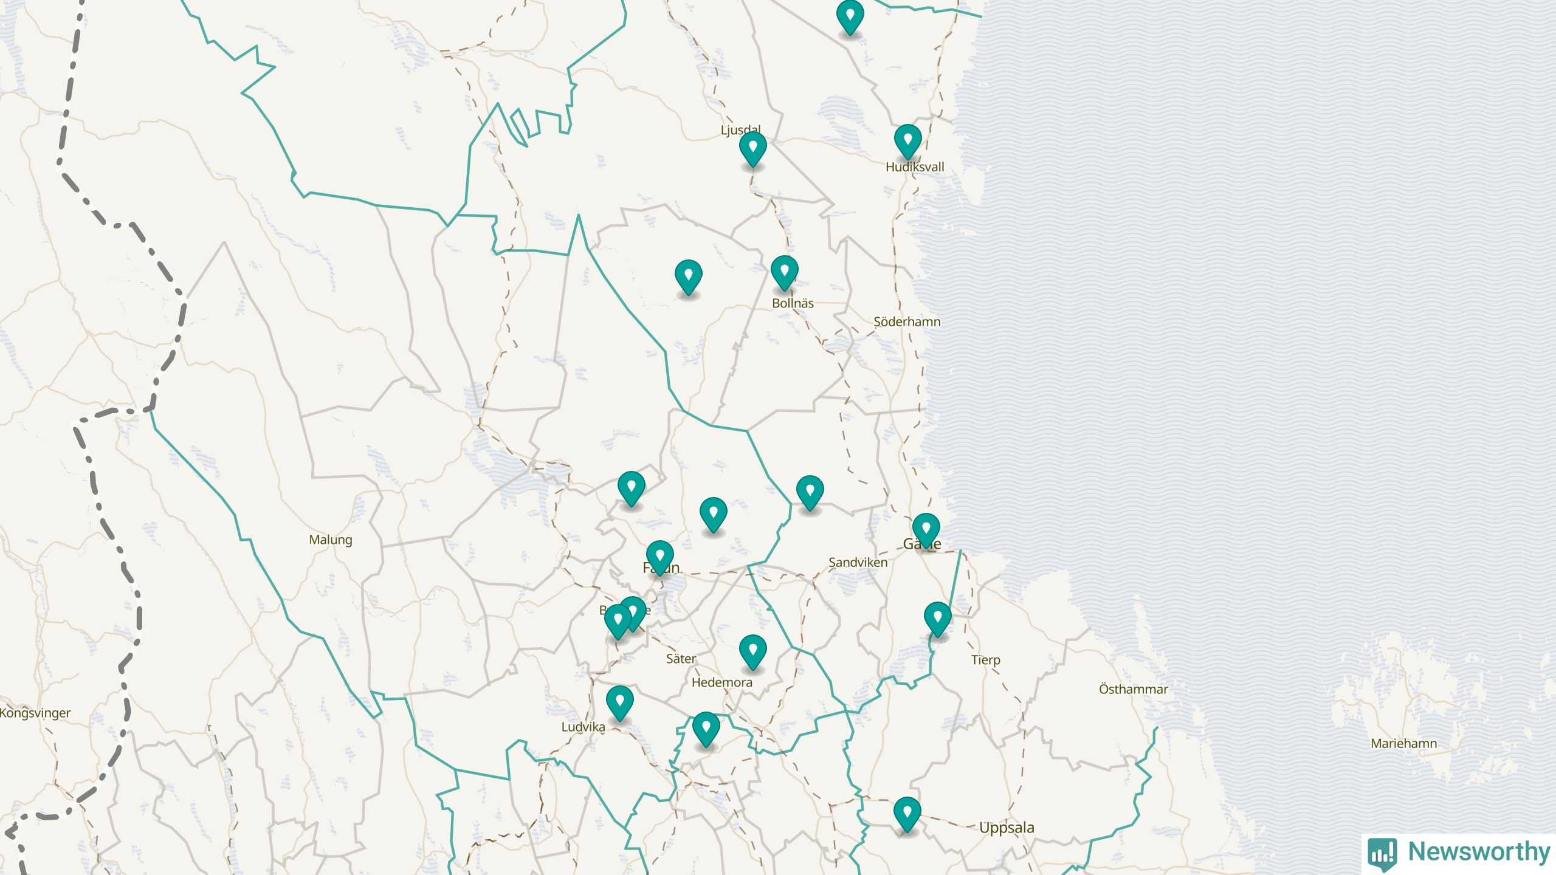Click the Söderhamn city label
Viewport: 1556px width, 875px height.
tap(907, 321)
